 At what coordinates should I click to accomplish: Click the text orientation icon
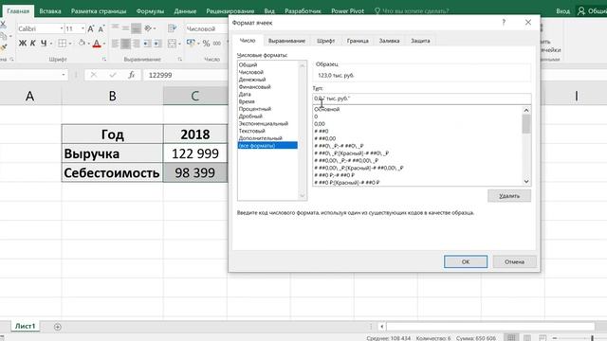point(148,28)
